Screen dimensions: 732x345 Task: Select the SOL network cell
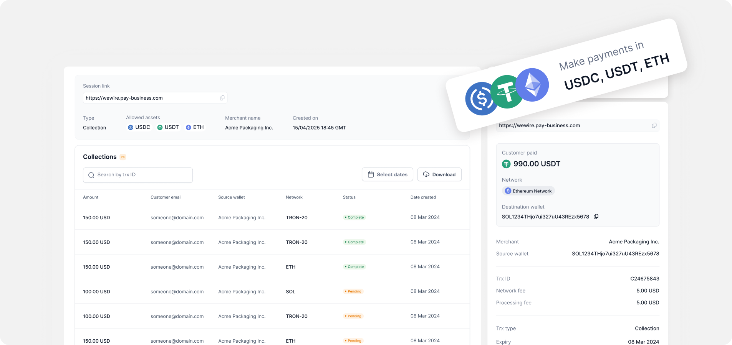[291, 292]
